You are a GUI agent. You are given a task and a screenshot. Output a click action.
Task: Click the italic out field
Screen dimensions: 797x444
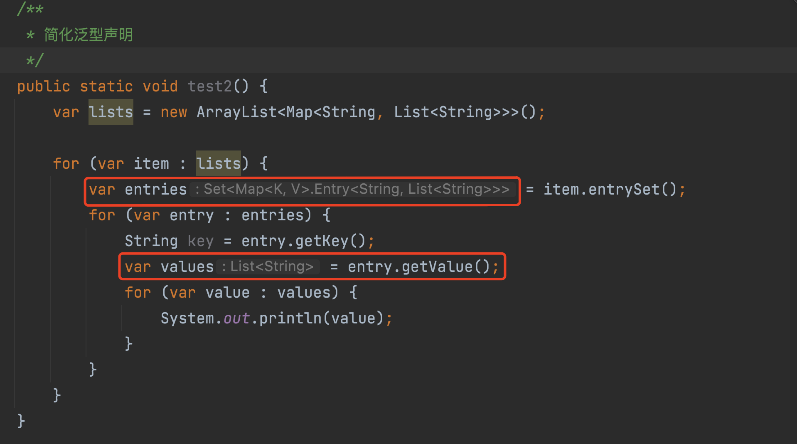pos(236,318)
